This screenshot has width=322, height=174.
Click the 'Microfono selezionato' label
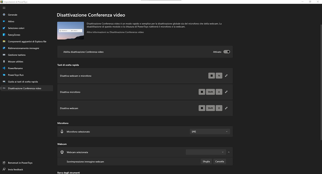(78, 132)
